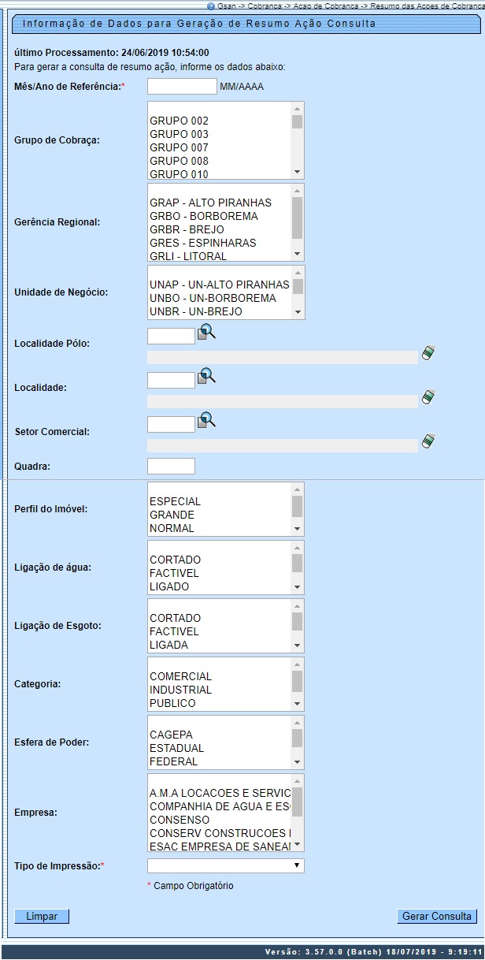The height and width of the screenshot is (960, 485).
Task: Click down arrow of Perfil do Imóvel scrollbar
Action: (x=297, y=529)
